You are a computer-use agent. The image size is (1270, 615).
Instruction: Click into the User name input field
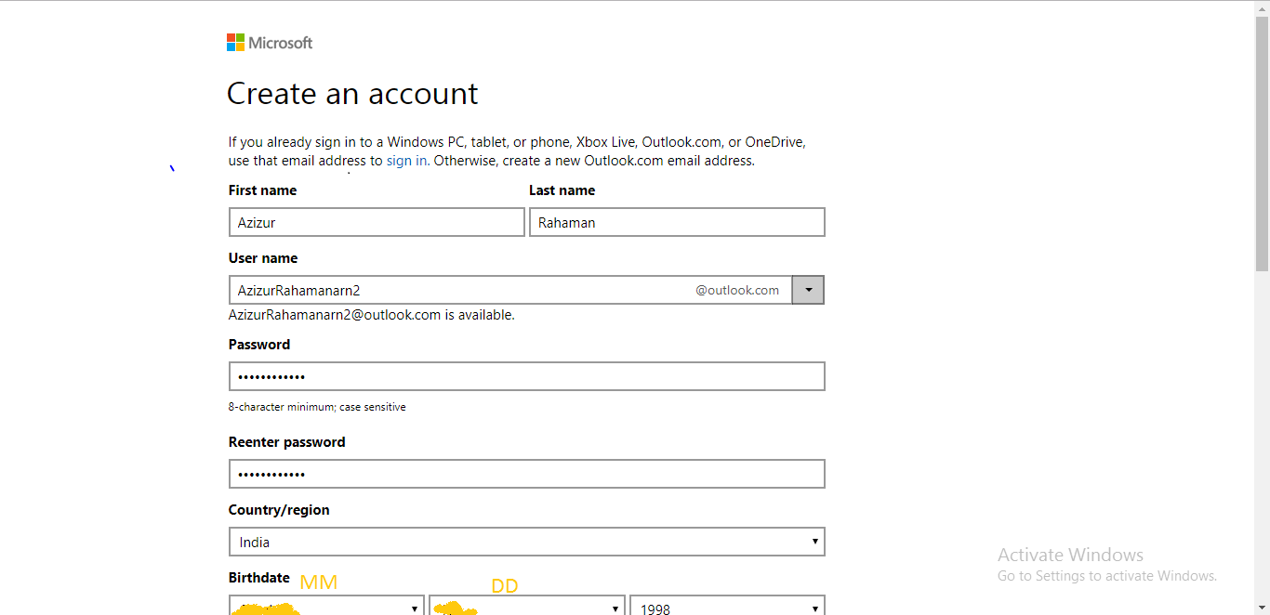pos(510,290)
